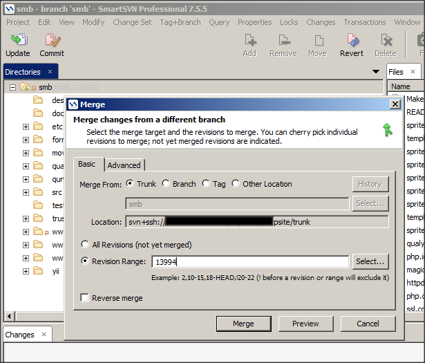Open the Change Set menu

pyautogui.click(x=132, y=22)
